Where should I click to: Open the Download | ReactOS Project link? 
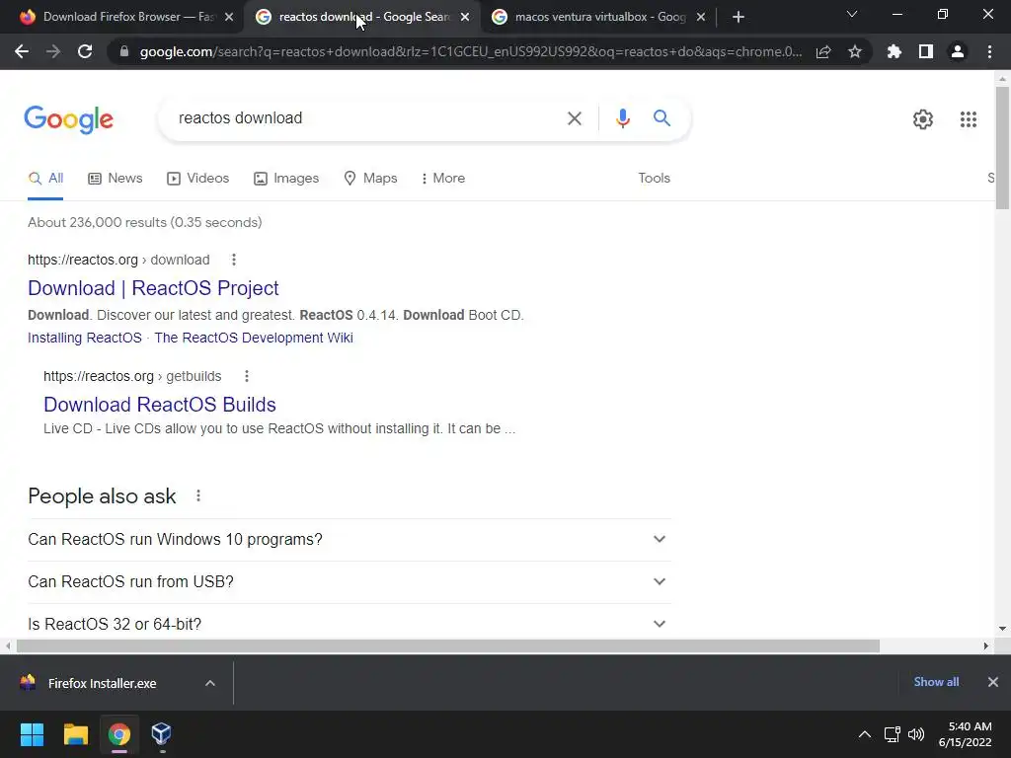pyautogui.click(x=153, y=288)
